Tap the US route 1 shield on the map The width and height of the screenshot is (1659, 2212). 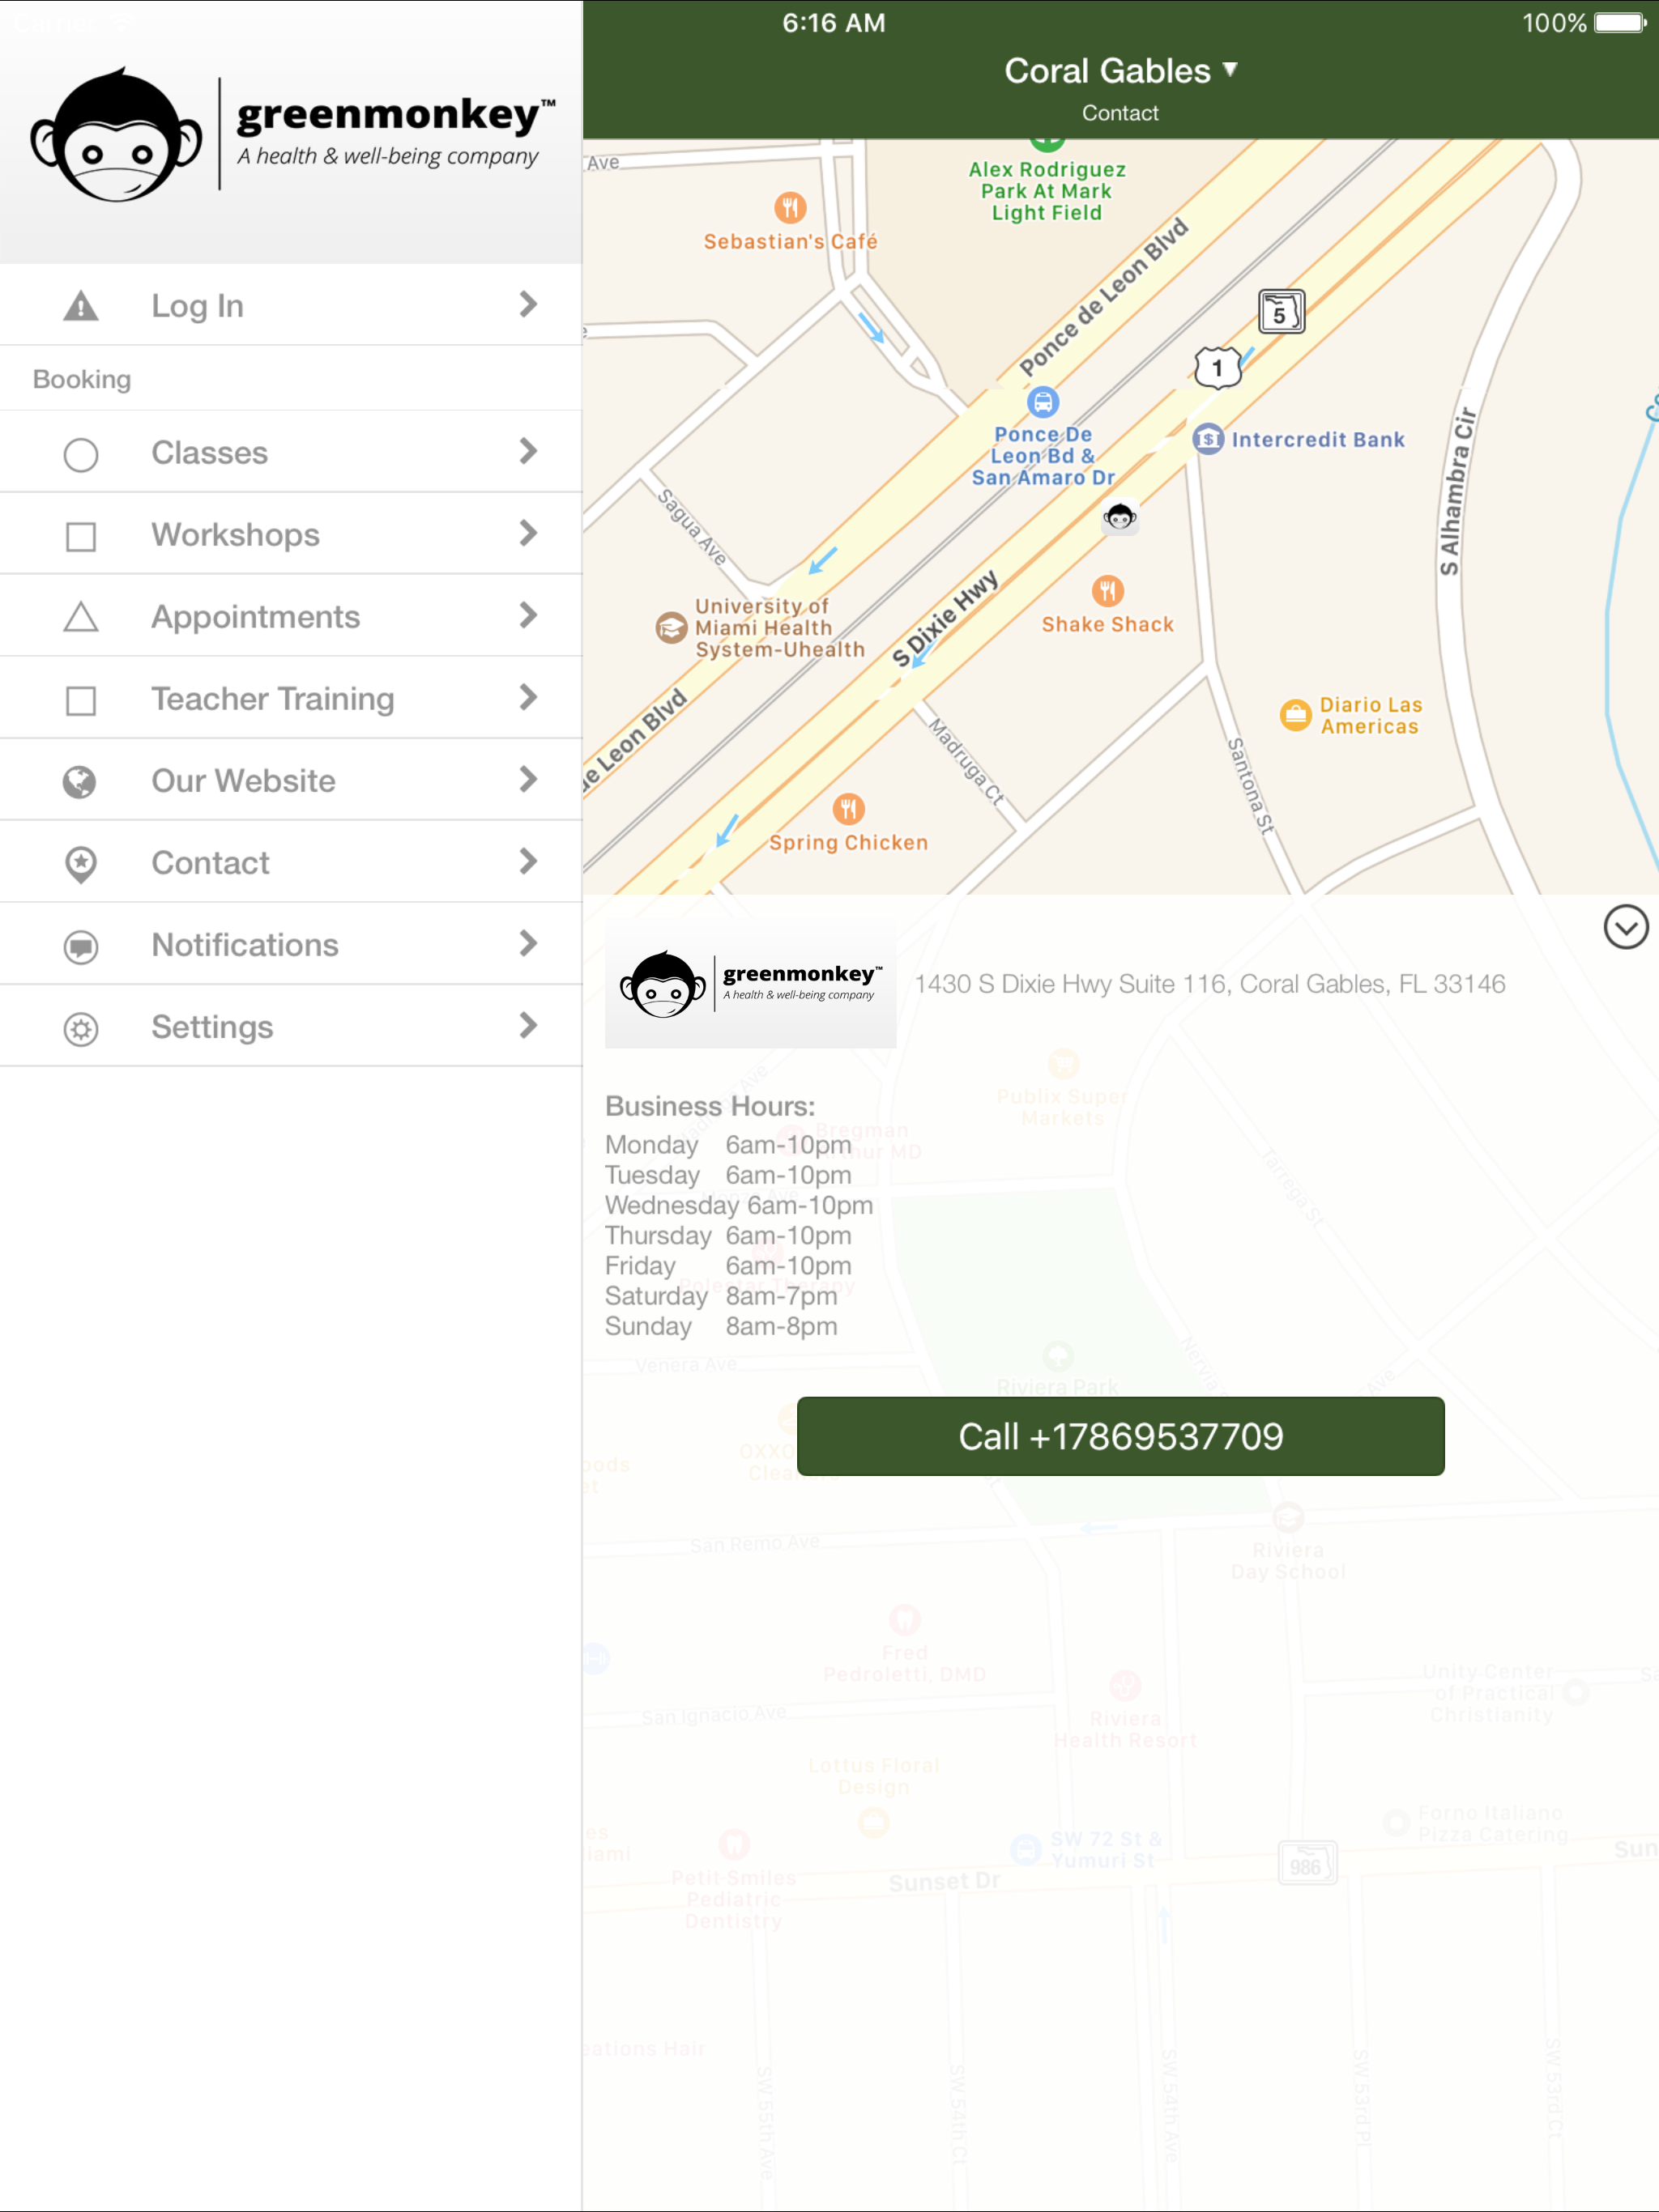[1218, 368]
